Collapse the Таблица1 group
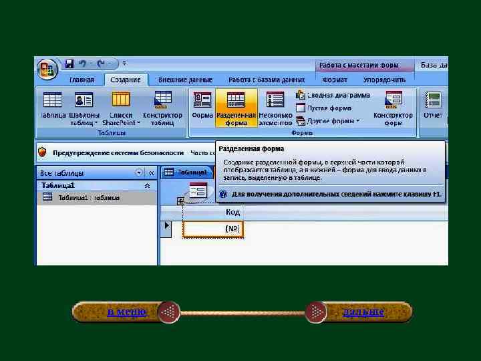The width and height of the screenshot is (481, 361). [147, 186]
